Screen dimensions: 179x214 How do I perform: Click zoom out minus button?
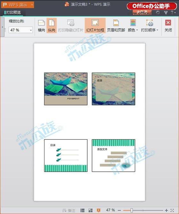point(119,210)
